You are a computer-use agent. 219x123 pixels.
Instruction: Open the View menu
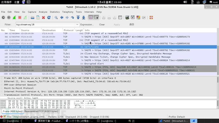17,12
